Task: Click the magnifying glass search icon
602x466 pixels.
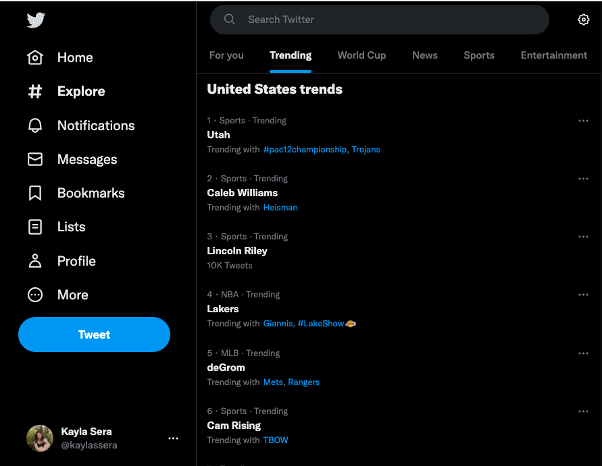Action: tap(229, 19)
